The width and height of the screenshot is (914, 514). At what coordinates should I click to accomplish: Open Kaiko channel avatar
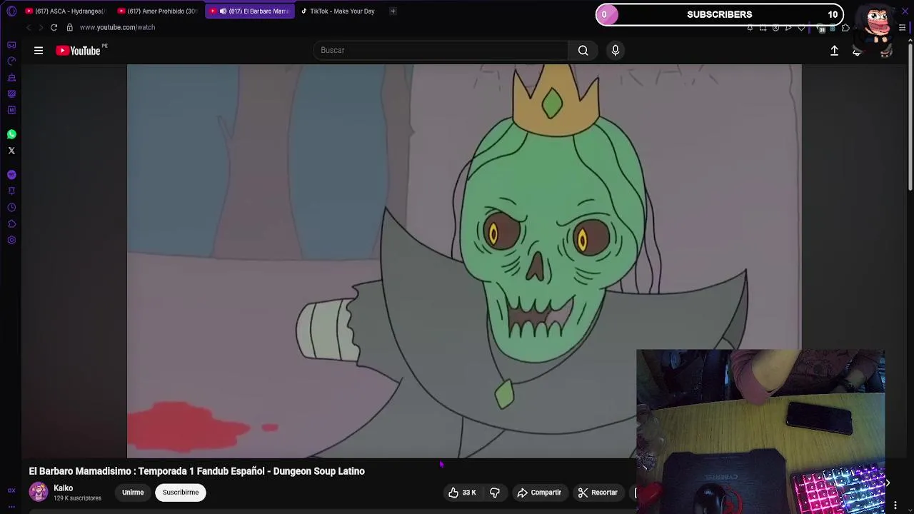tap(39, 492)
